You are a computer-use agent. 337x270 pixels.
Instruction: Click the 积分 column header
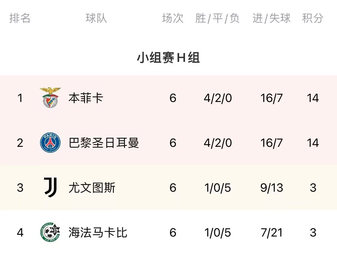313,18
